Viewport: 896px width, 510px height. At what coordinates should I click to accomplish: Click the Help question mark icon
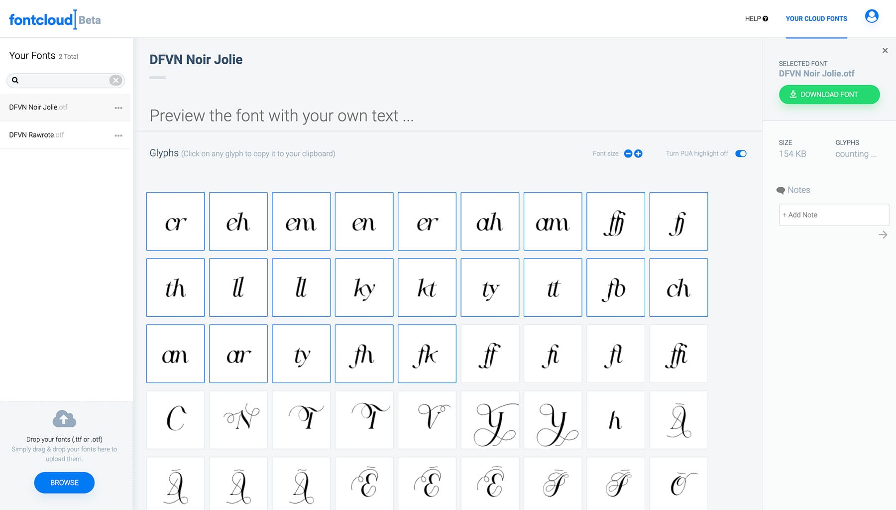coord(766,19)
